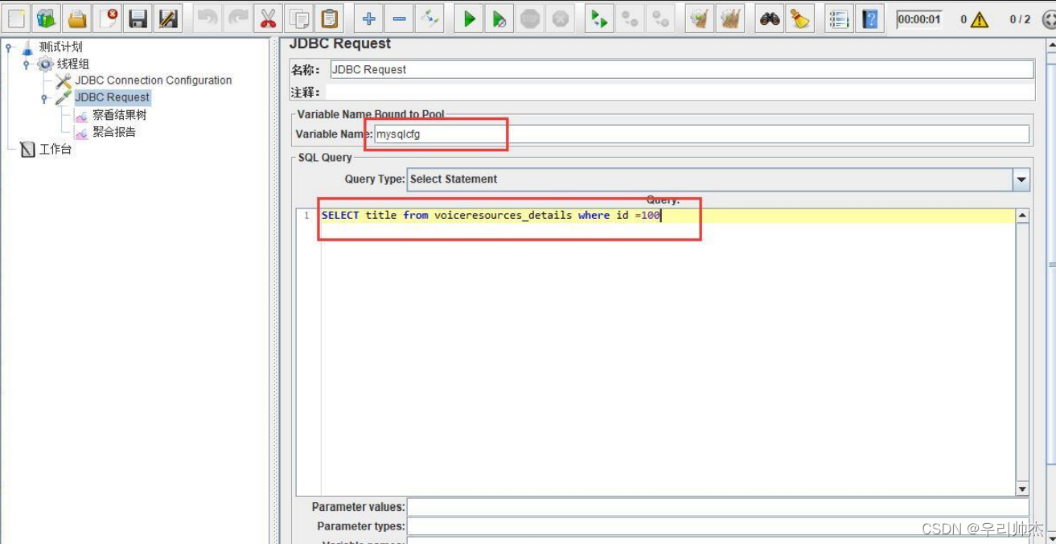
Task: Clear all results with double broom icon
Action: tap(730, 18)
